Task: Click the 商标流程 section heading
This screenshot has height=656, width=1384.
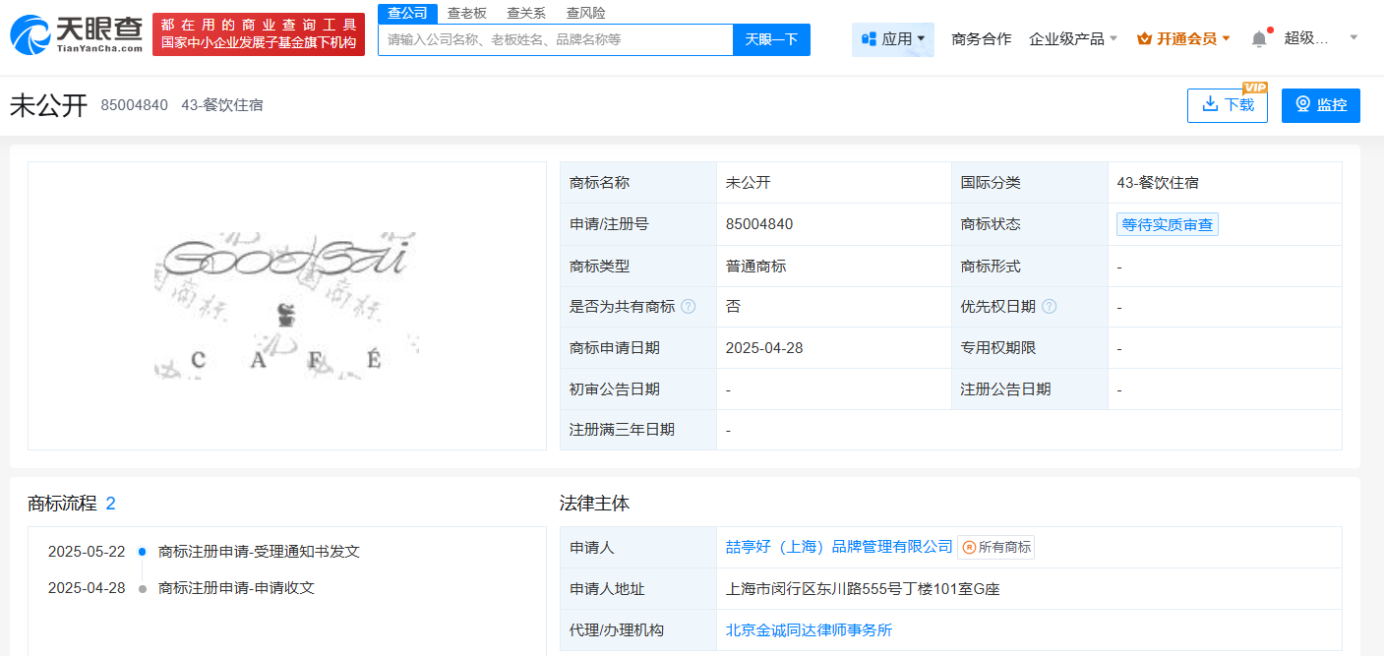Action: [62, 504]
